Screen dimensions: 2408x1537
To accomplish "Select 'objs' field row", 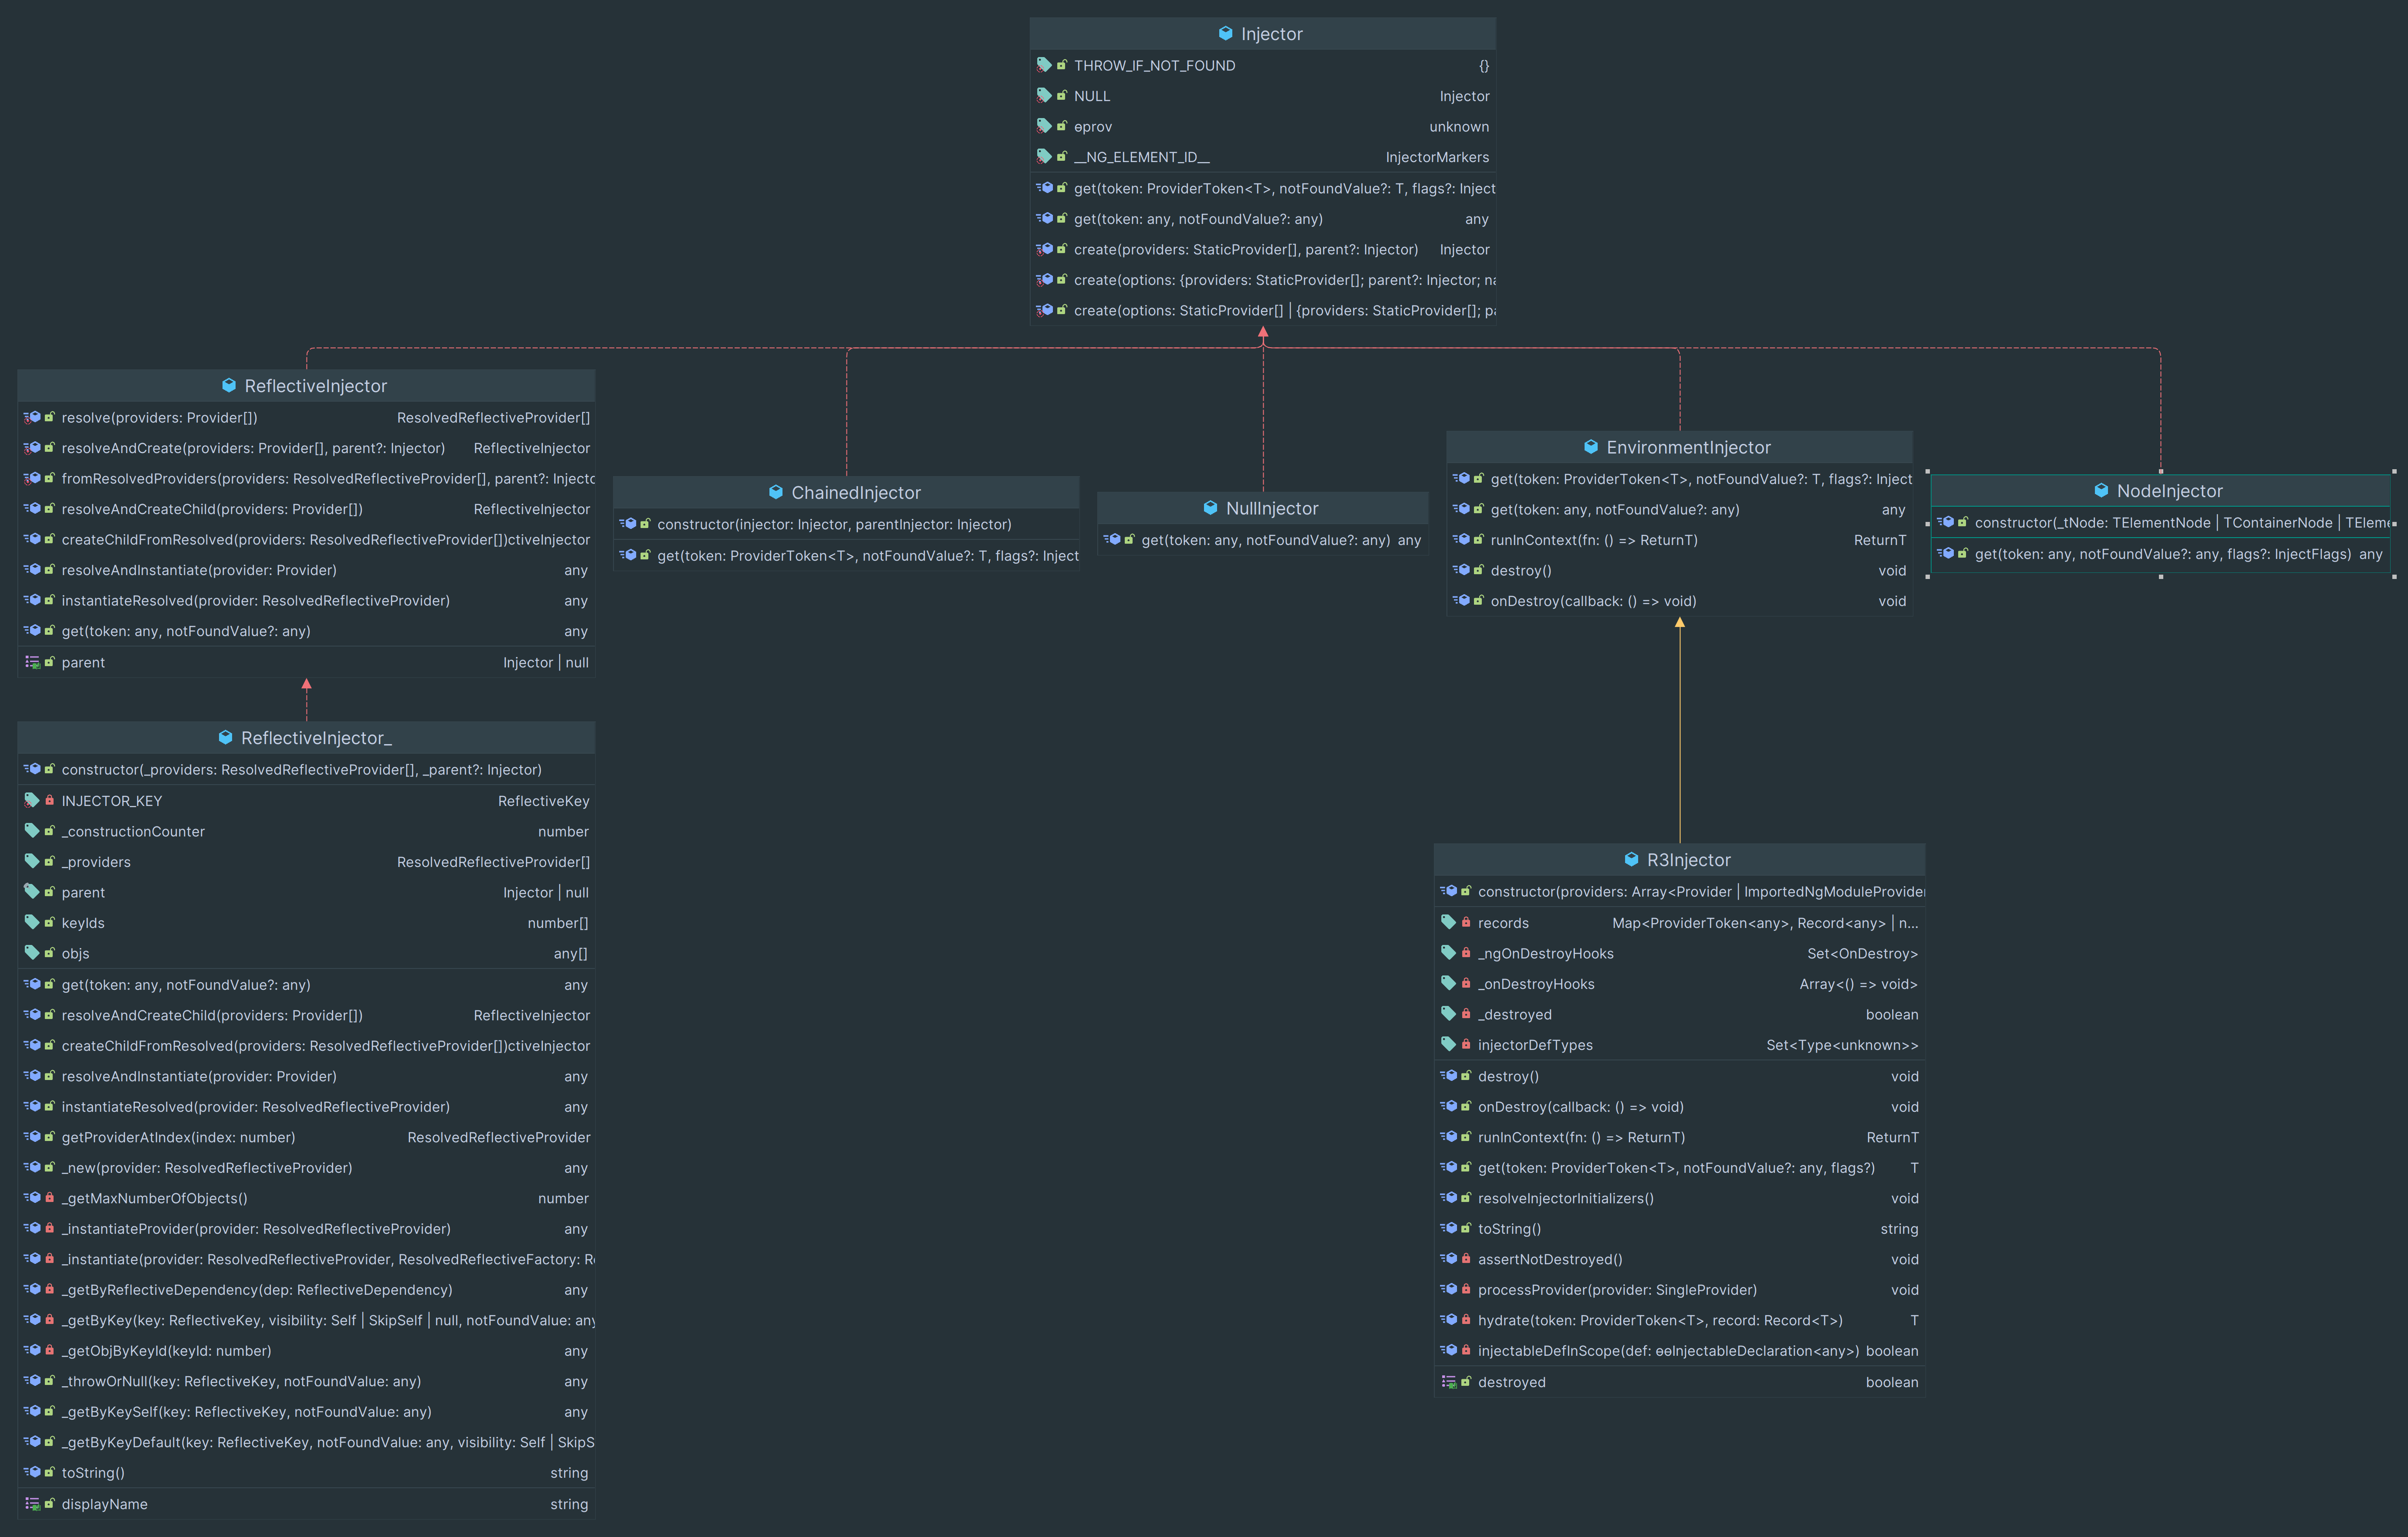I will 306,954.
